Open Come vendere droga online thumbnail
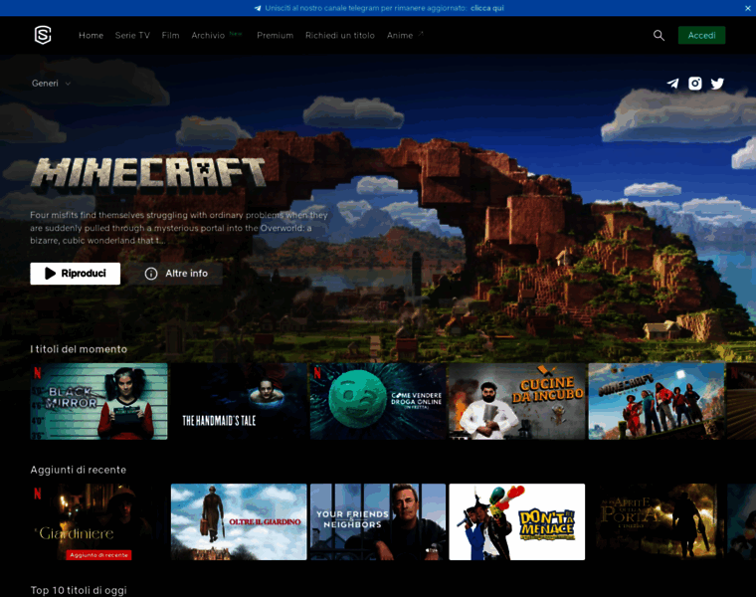The height and width of the screenshot is (597, 756). pos(378,401)
